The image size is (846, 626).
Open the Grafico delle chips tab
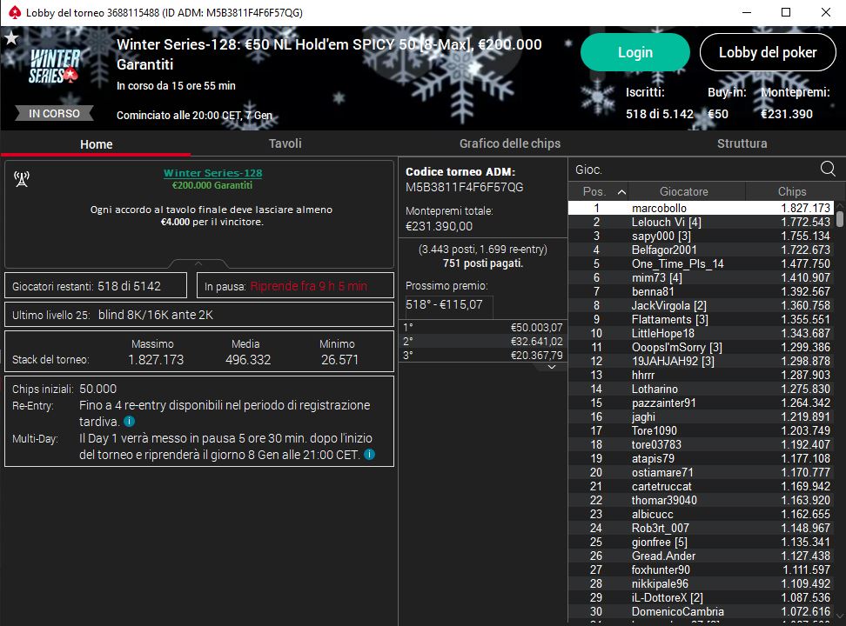click(x=510, y=143)
